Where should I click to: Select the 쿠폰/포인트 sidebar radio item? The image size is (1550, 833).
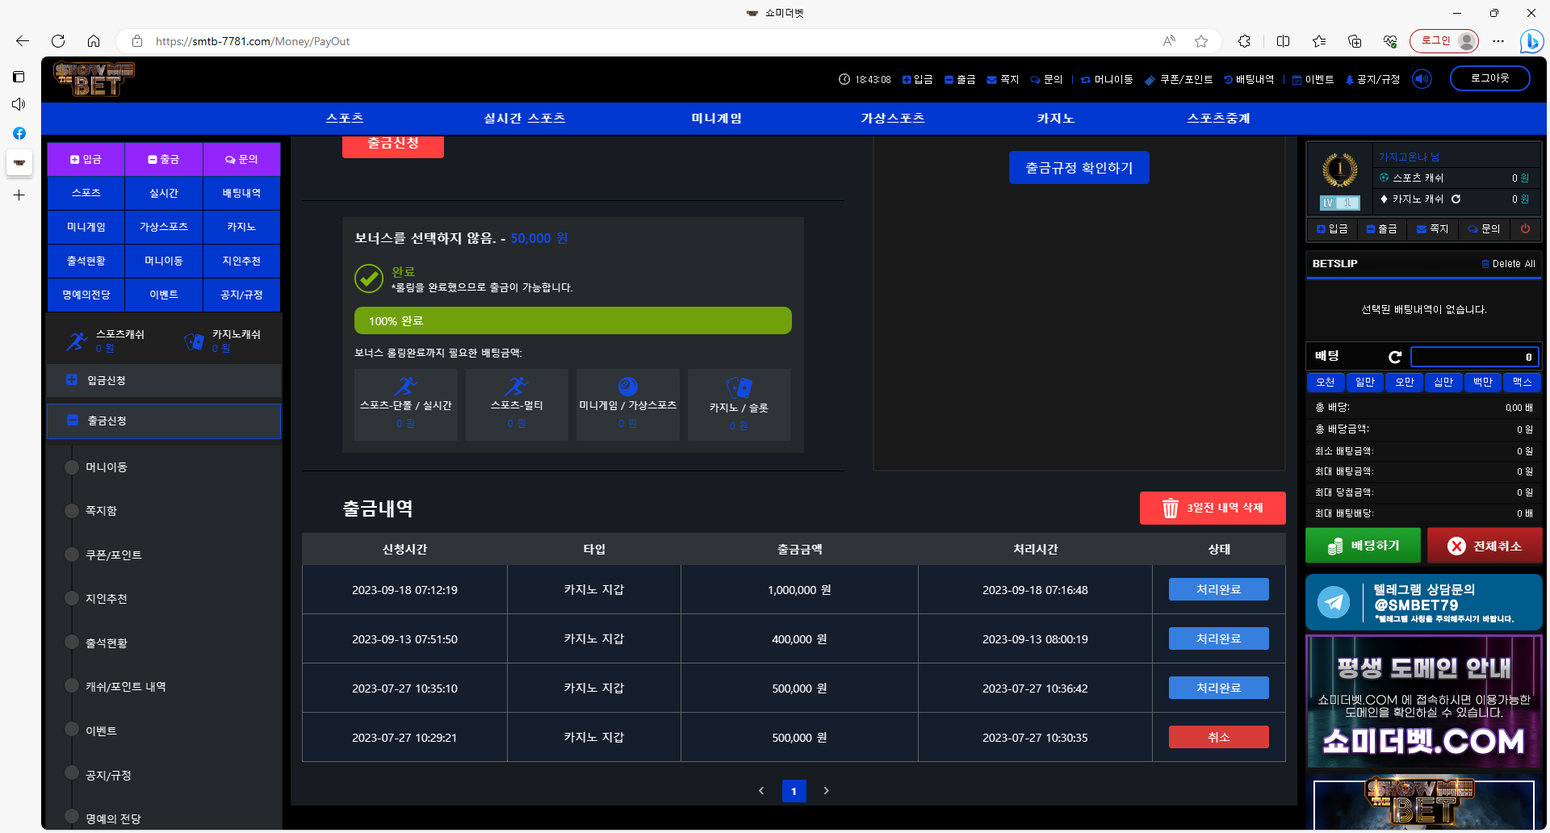click(x=72, y=555)
